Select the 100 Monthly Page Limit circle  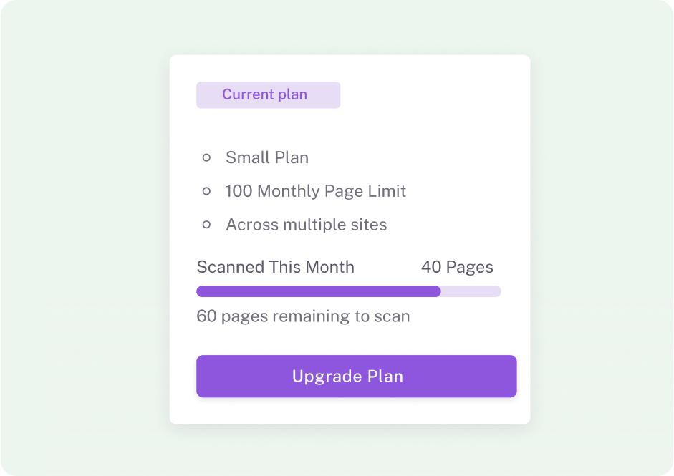208,190
